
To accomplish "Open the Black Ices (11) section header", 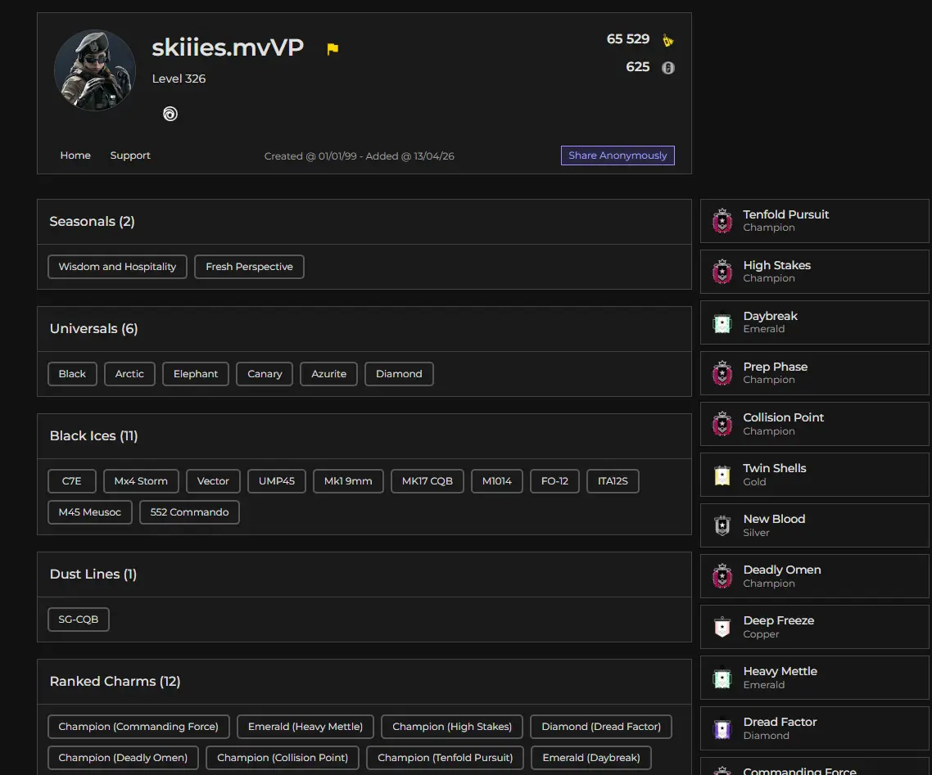I will tap(94, 436).
